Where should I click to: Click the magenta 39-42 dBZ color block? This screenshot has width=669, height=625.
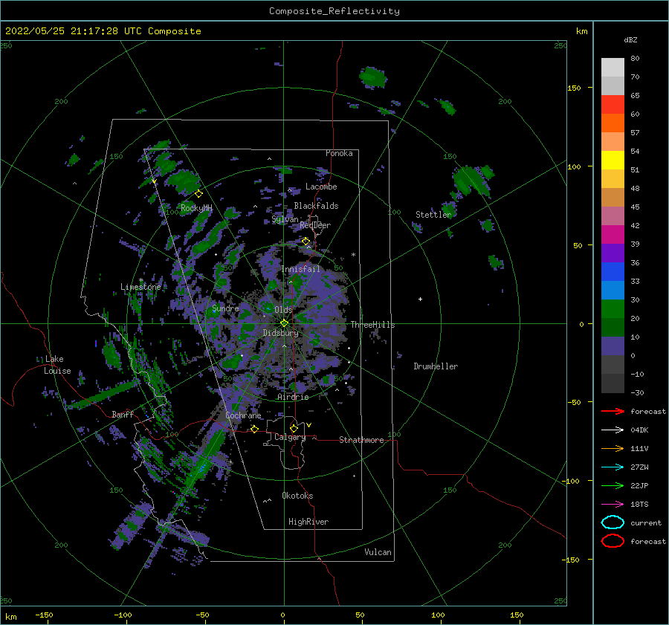[x=613, y=235]
